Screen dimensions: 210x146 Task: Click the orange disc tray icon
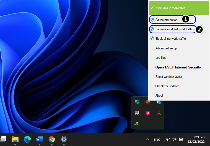click(x=148, y=102)
